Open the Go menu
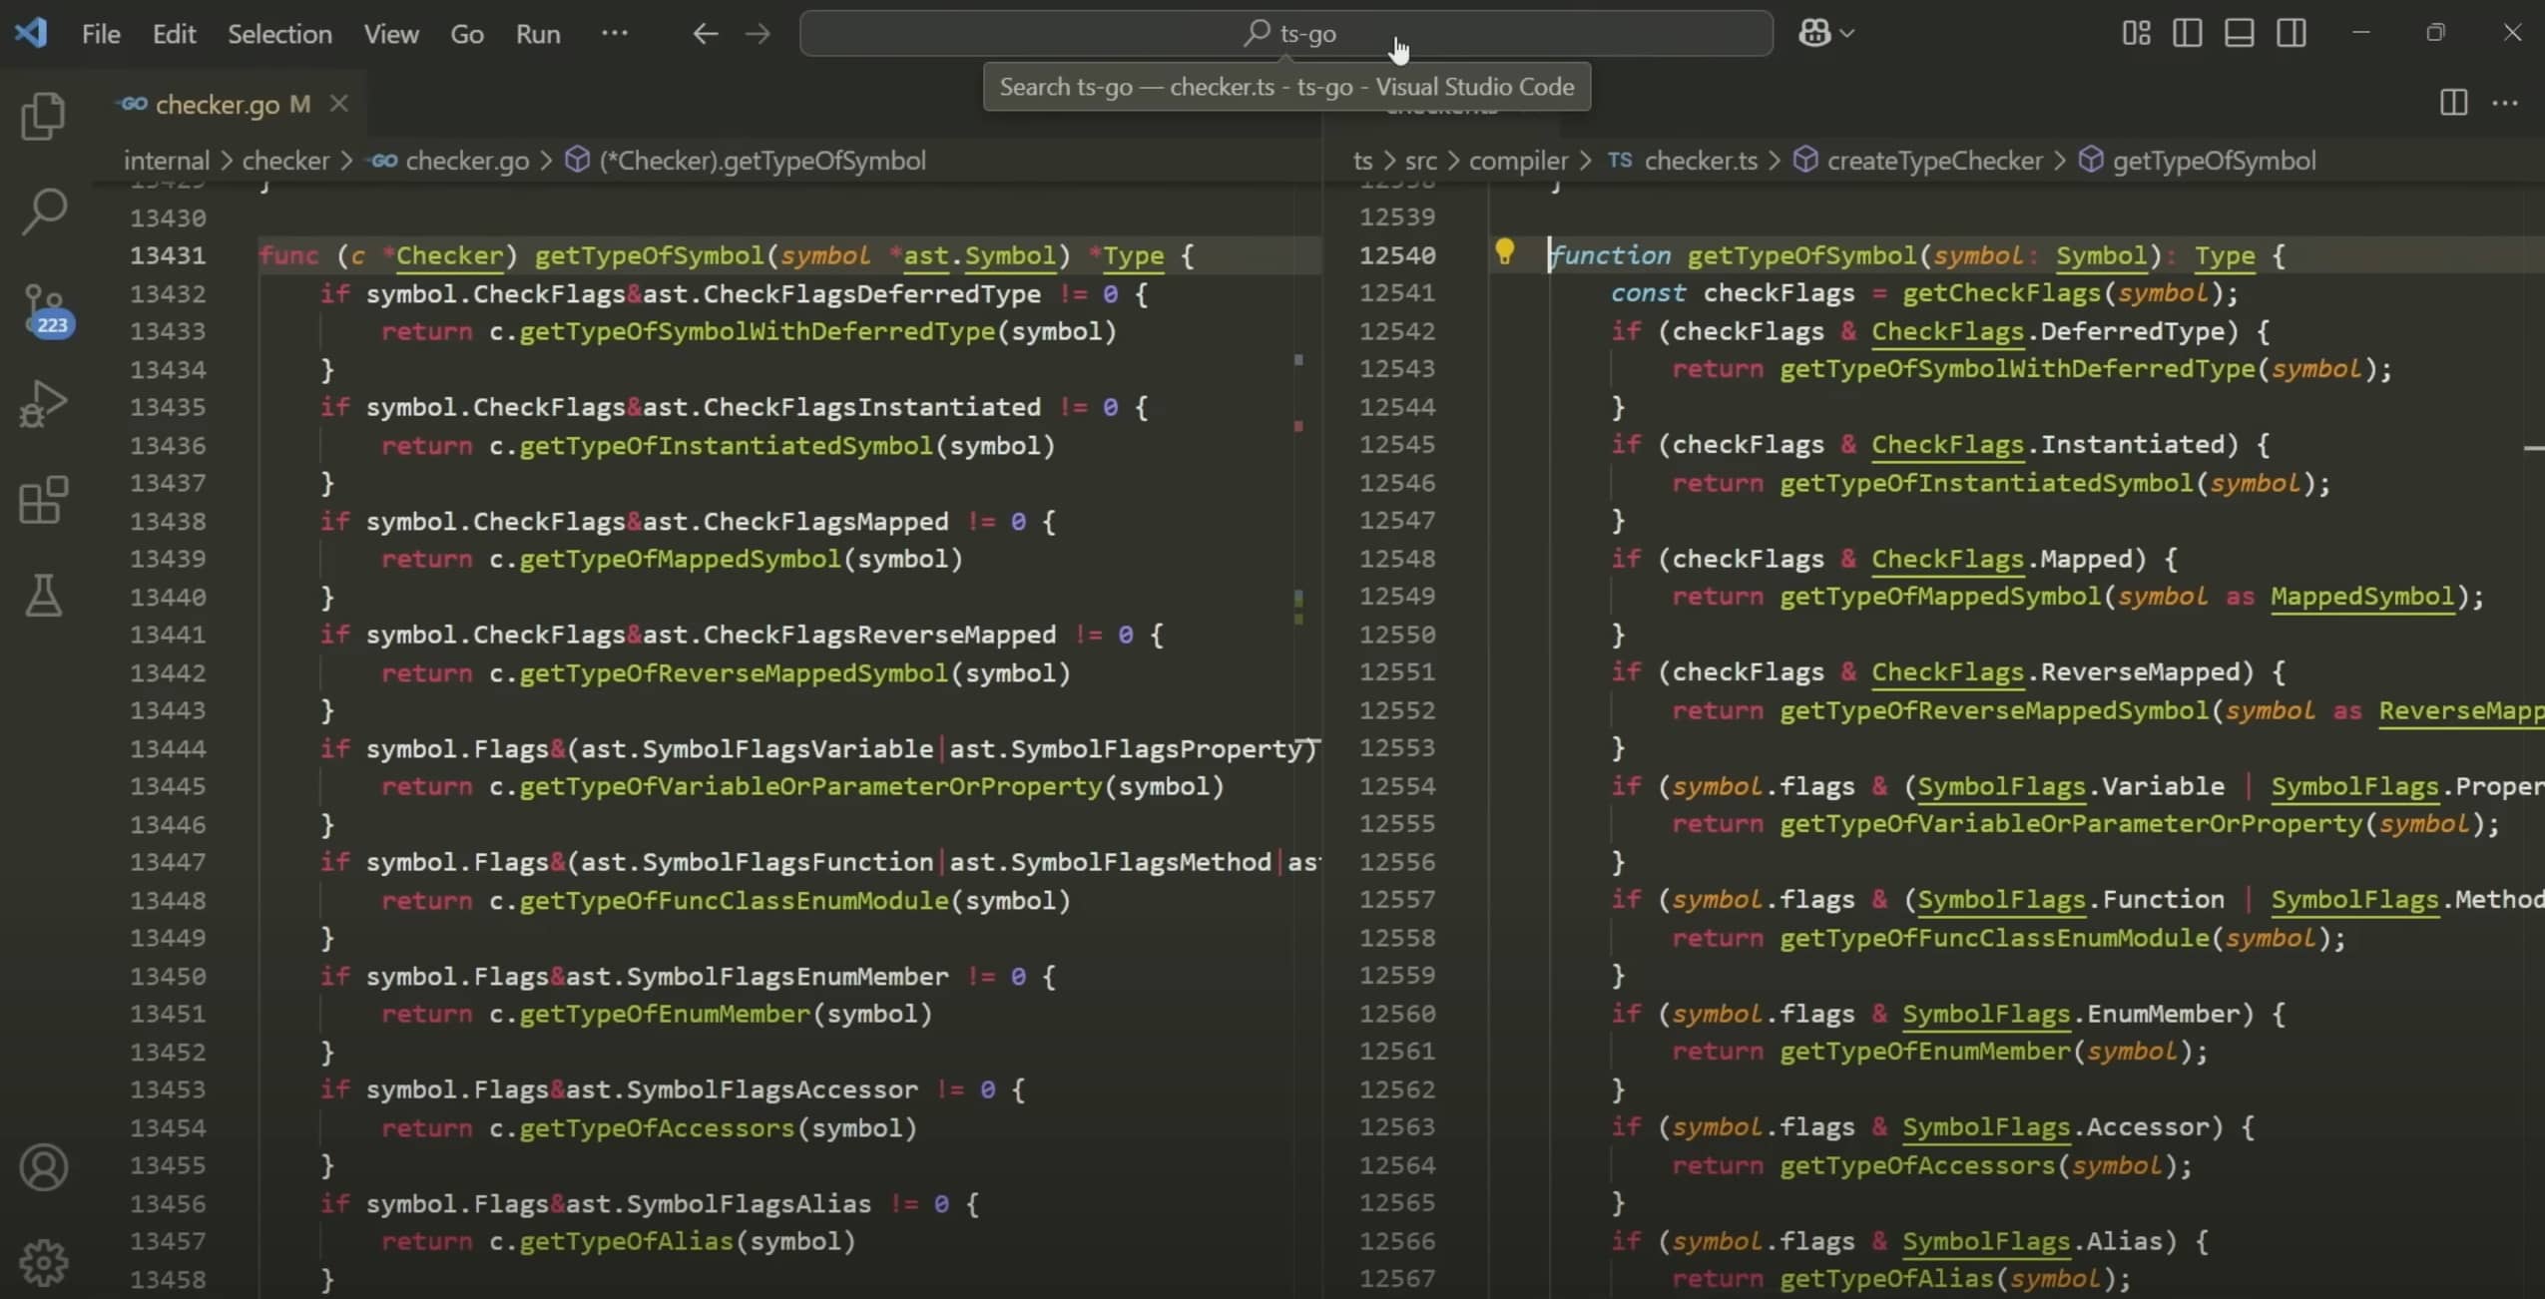Viewport: 2545px width, 1299px height. click(467, 34)
